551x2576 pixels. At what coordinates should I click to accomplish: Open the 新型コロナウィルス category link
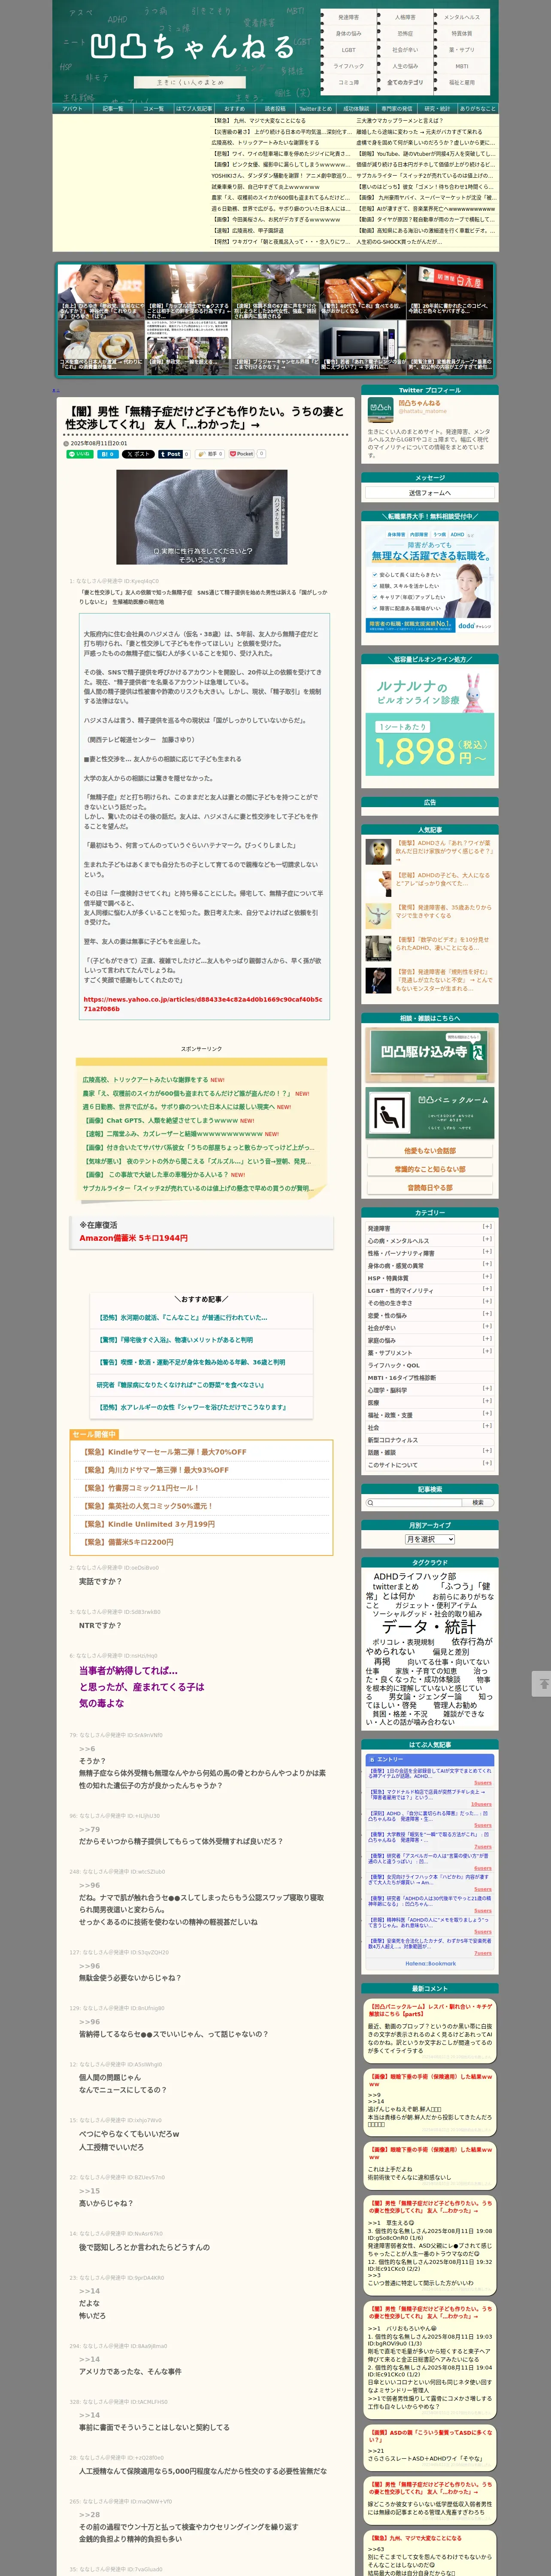click(393, 1439)
